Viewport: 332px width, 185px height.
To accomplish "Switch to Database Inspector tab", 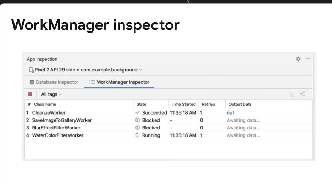I will pos(54,82).
